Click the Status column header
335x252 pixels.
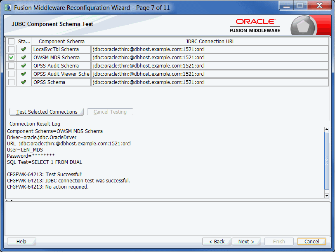click(x=24, y=41)
